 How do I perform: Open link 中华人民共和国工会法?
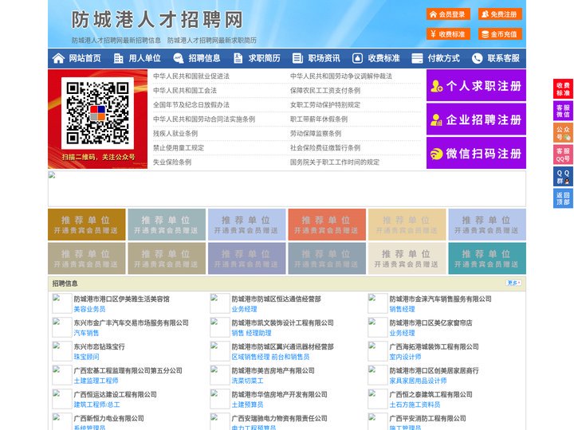[x=184, y=90]
